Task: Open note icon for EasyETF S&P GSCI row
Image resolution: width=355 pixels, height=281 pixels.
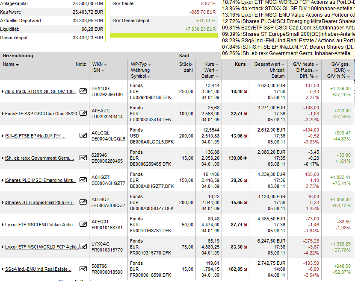Action: tap(83, 113)
